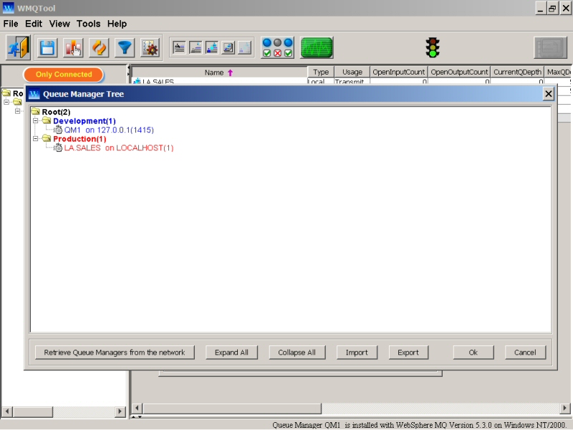Open the Tools menu
This screenshot has height=430, width=573.
(x=88, y=24)
